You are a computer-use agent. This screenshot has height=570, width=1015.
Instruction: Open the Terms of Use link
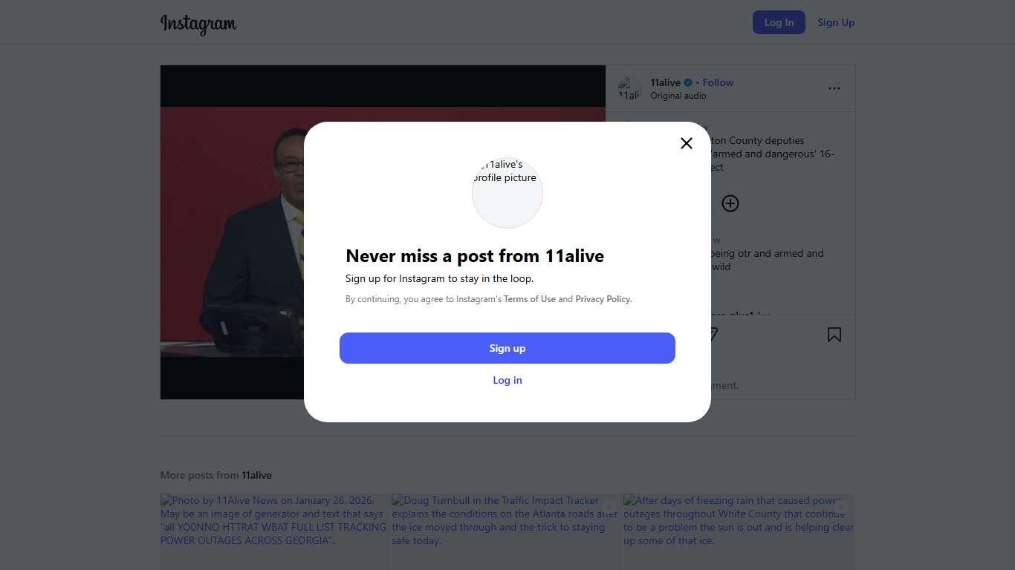pos(530,299)
